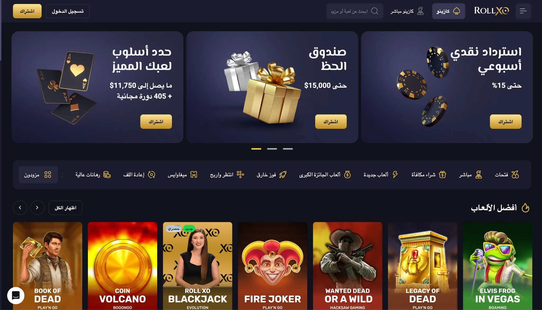Select the slots cherry icon category
The width and height of the screenshot is (542, 310).
click(x=507, y=175)
